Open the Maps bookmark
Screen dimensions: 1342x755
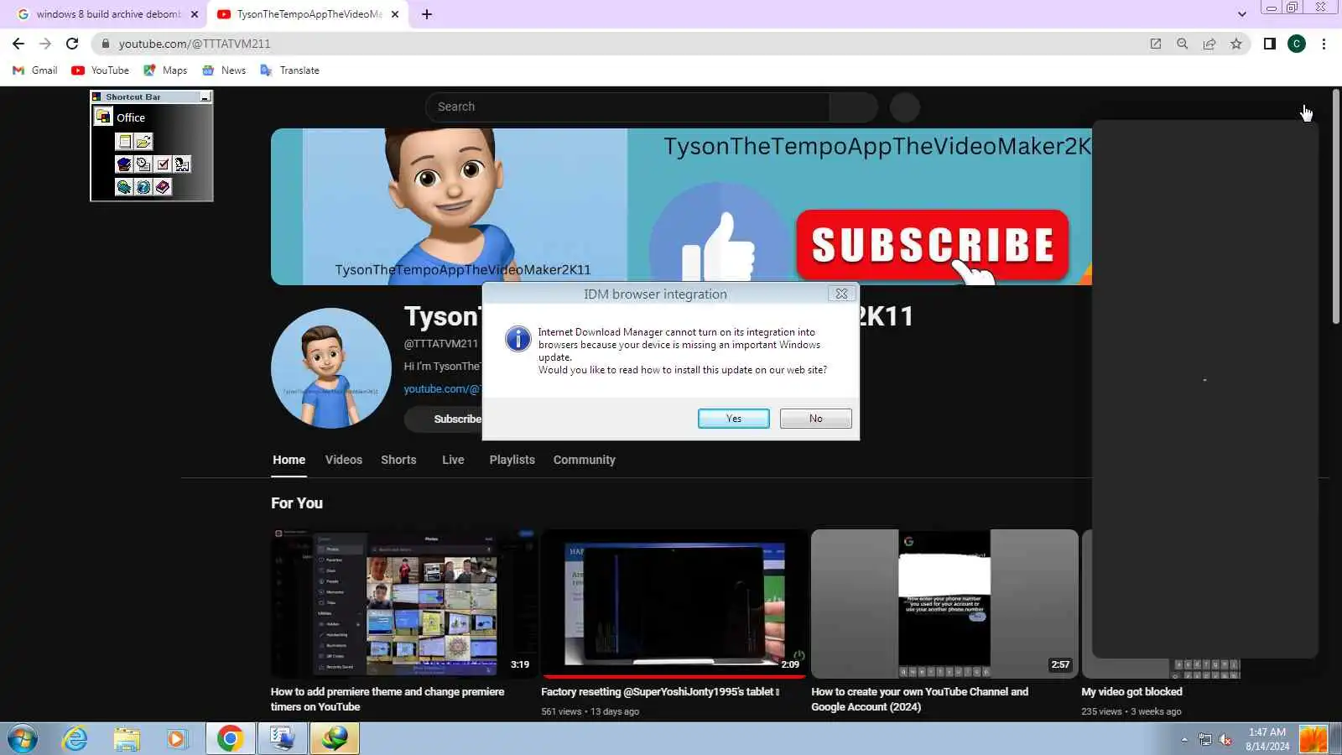(x=165, y=70)
